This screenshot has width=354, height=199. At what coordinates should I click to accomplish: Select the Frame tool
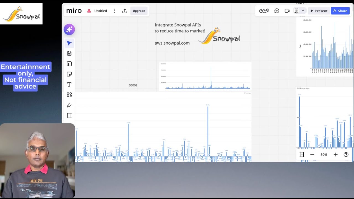tap(69, 116)
